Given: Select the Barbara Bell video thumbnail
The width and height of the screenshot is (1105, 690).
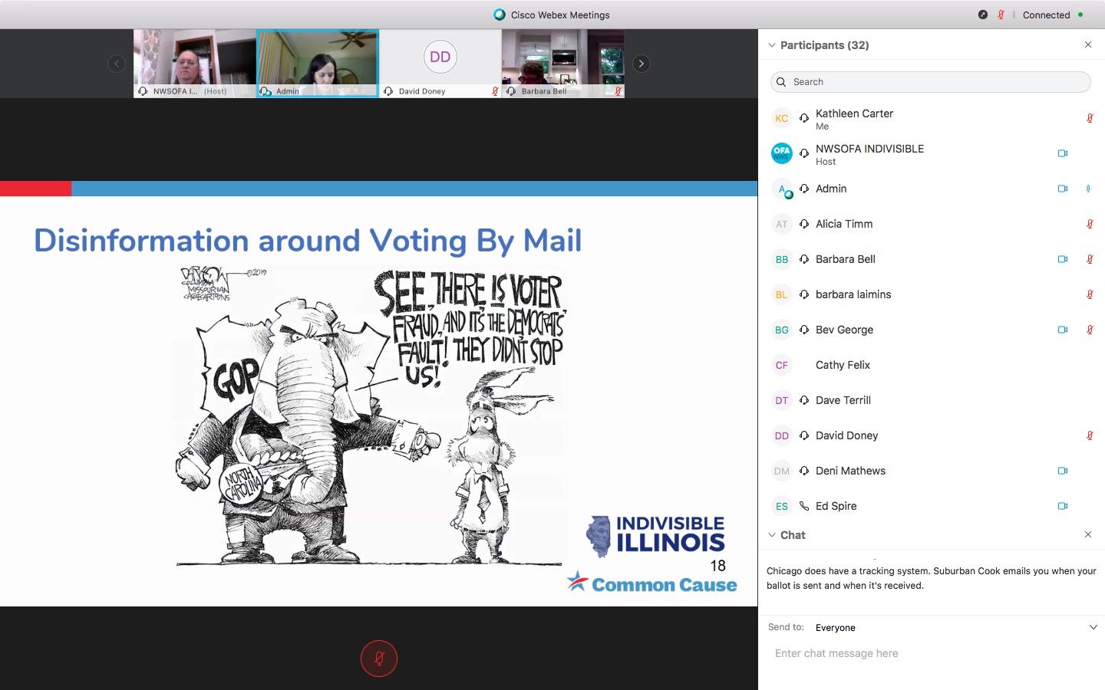Looking at the screenshot, I should click(x=563, y=64).
